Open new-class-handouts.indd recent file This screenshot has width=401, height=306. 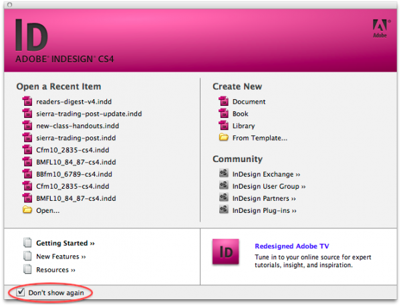coord(78,126)
